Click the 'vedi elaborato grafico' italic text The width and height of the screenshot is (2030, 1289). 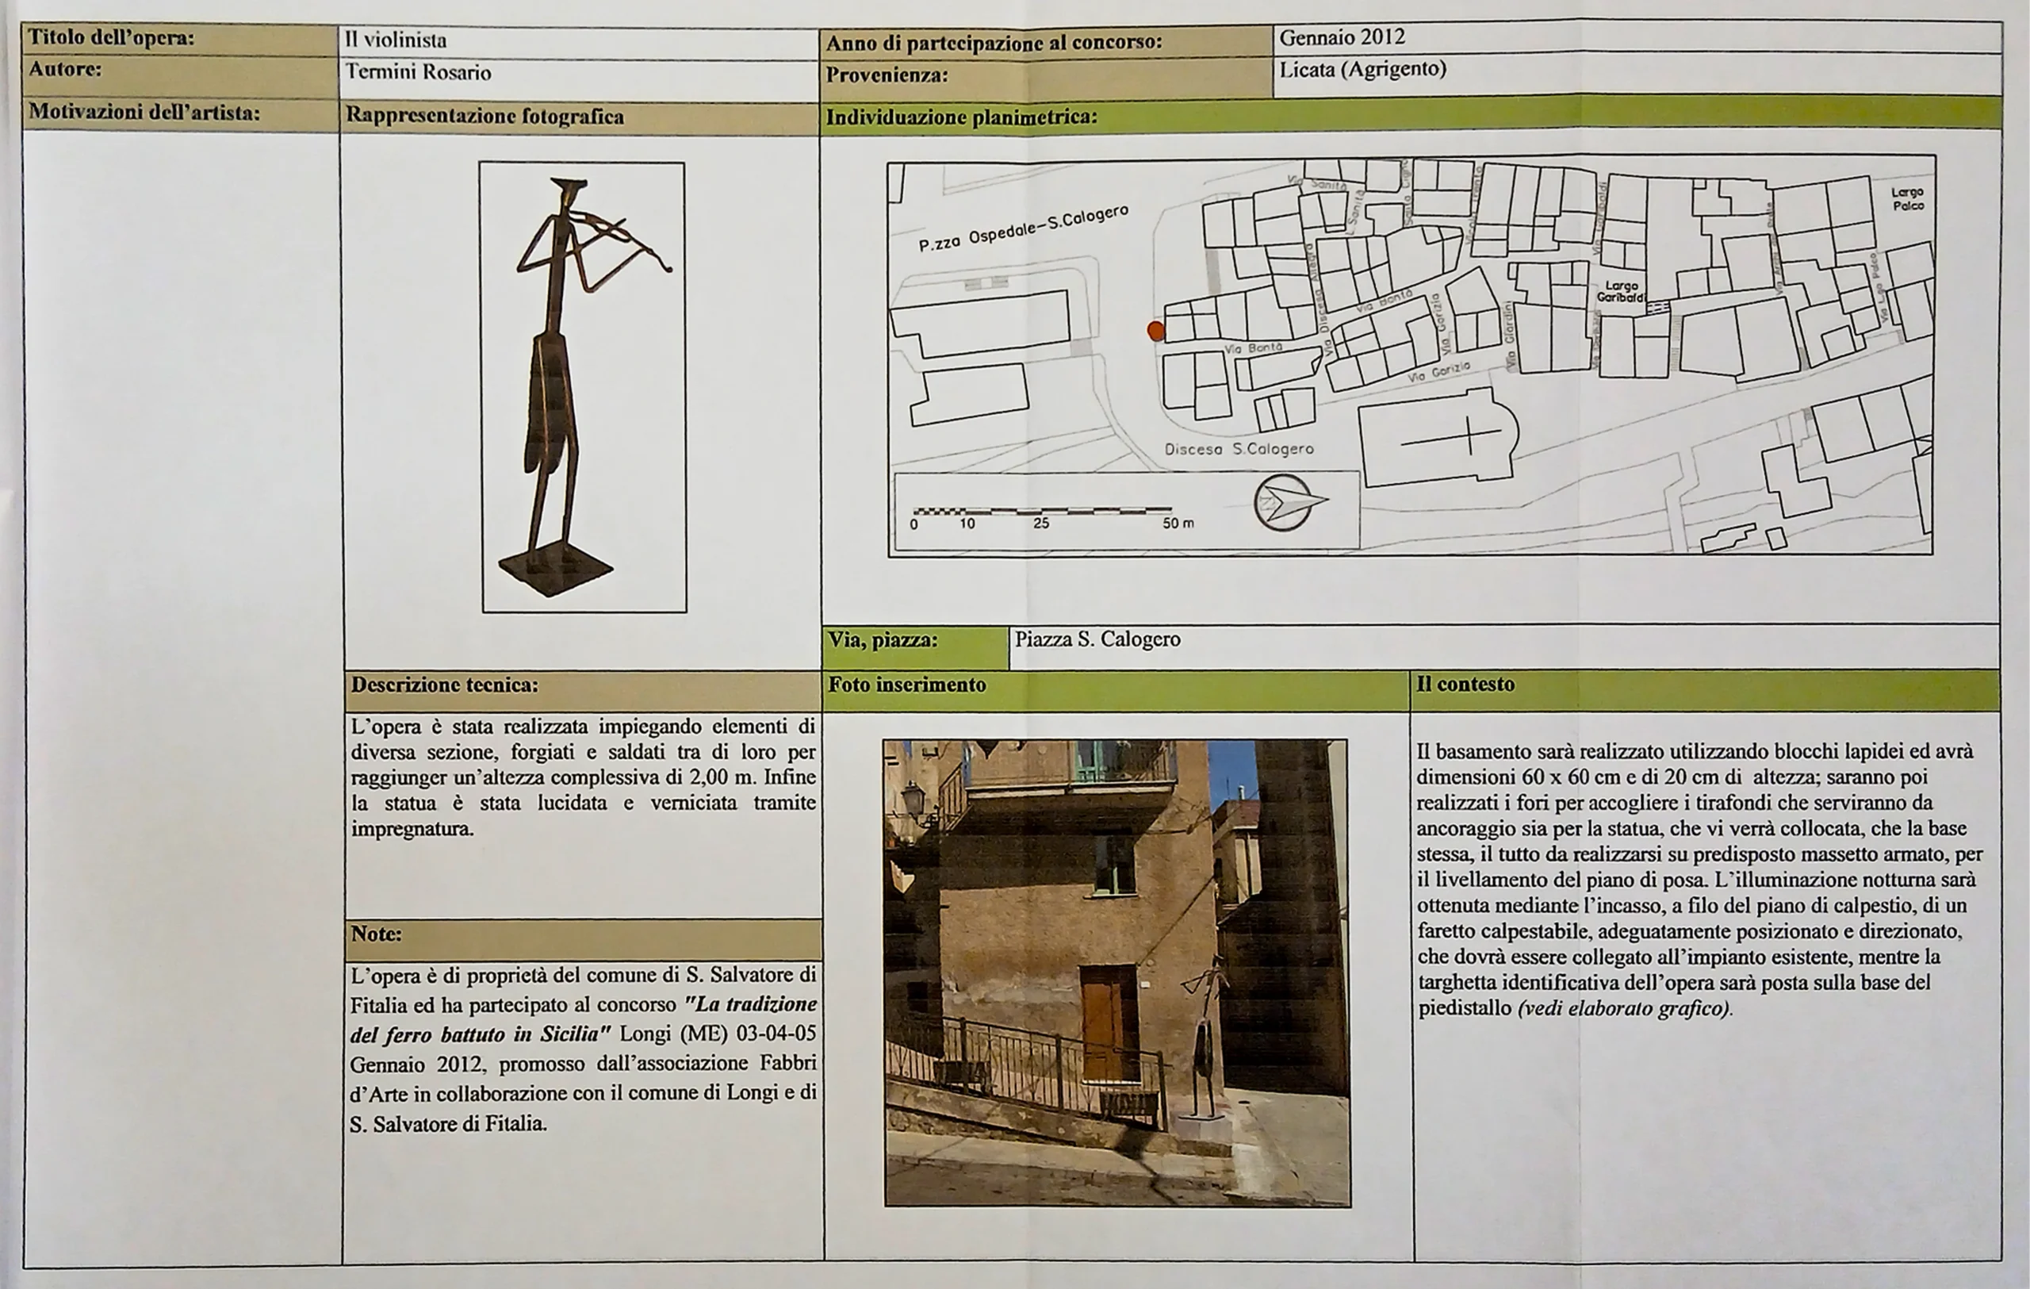click(x=1624, y=1008)
